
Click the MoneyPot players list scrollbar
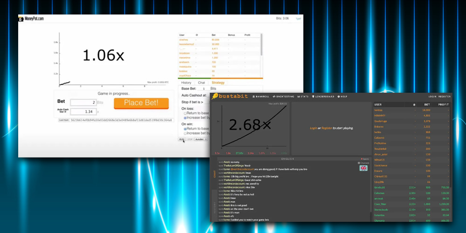[261, 45]
